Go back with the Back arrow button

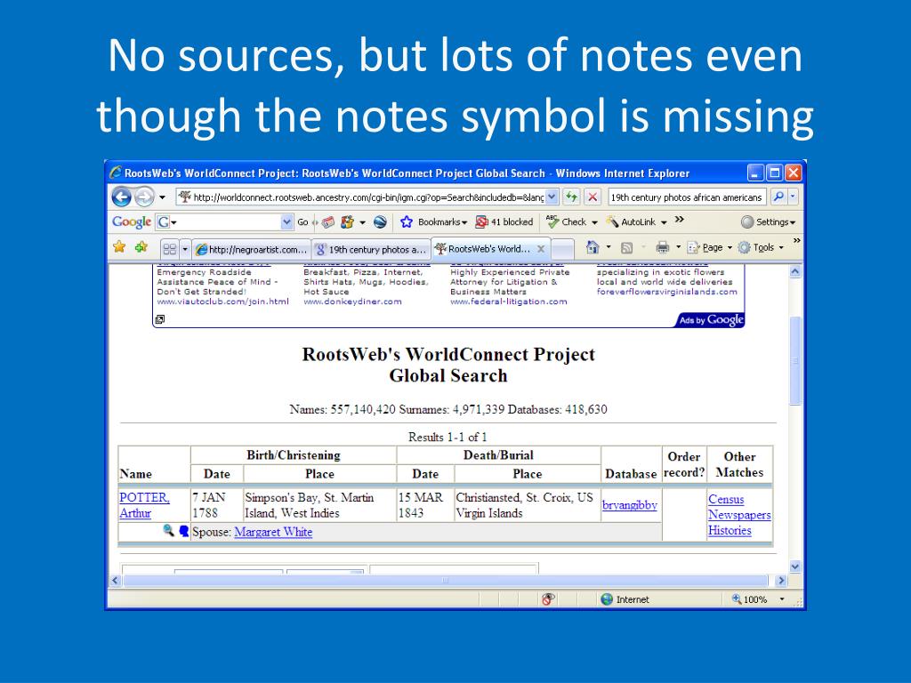[121, 197]
